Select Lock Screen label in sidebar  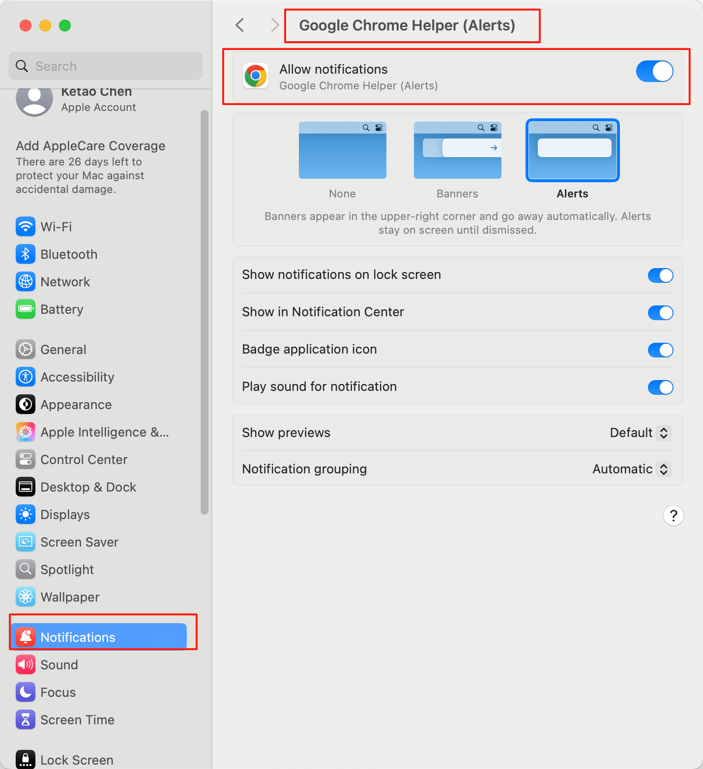point(77,760)
